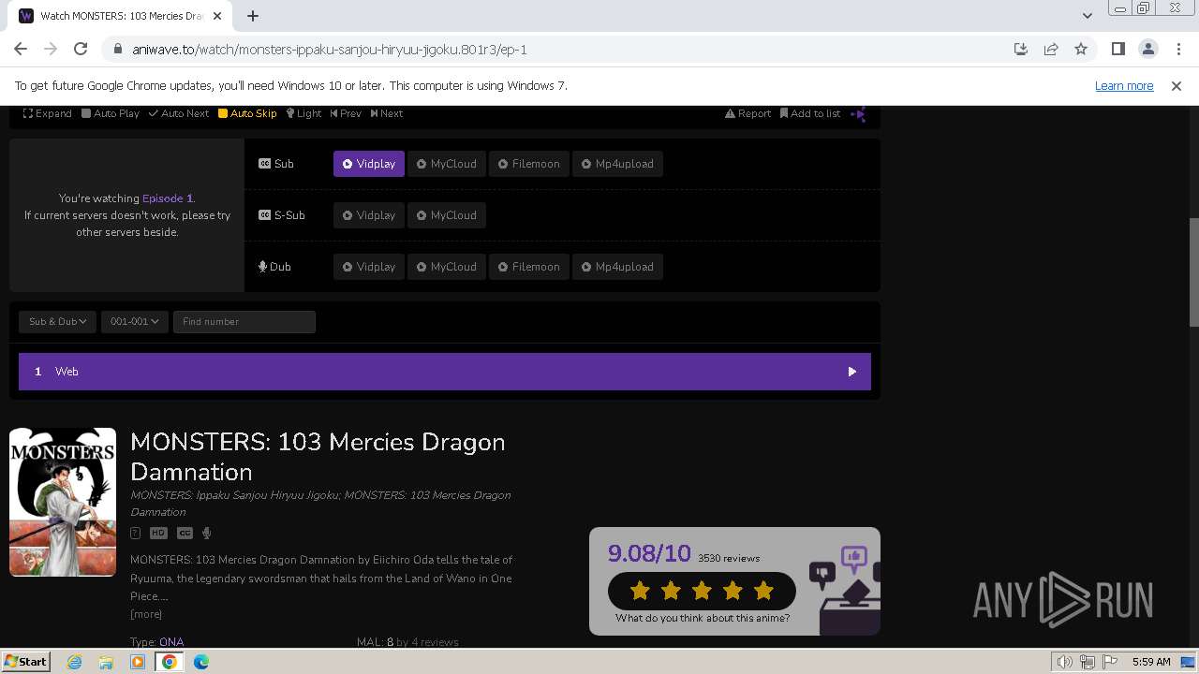Viewport: 1199px width, 674px height.
Task: Click the microphone dub badge under title
Action: click(x=207, y=534)
